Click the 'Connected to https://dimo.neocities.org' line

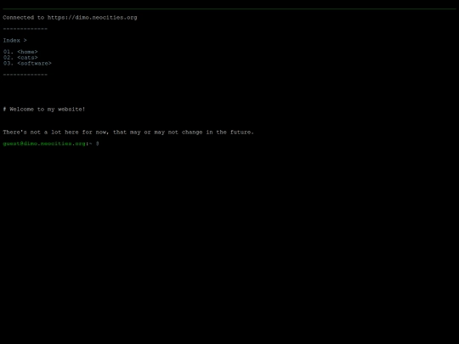70,18
